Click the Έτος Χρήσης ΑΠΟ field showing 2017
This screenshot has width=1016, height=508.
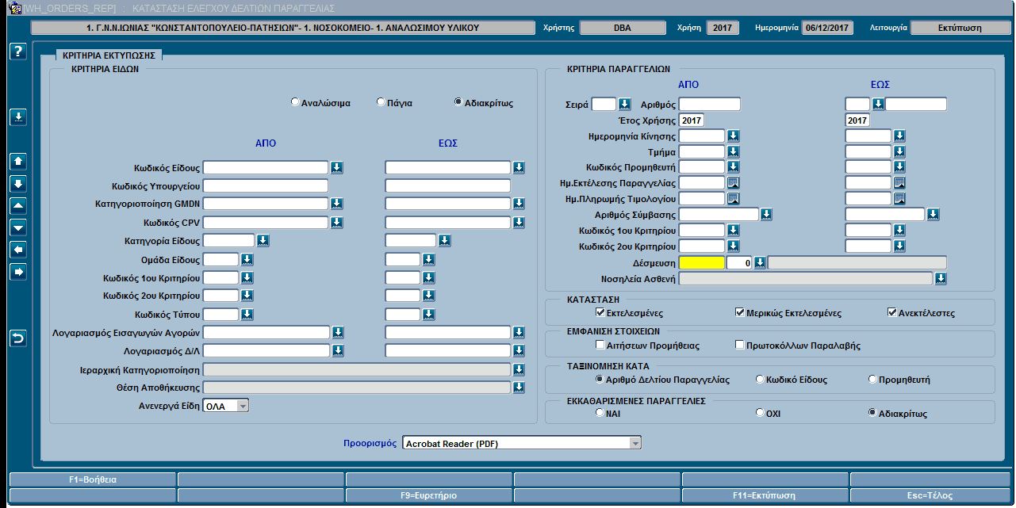pyautogui.click(x=692, y=120)
